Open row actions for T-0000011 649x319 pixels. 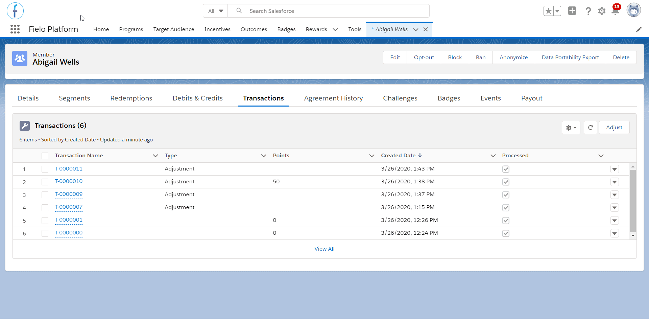[615, 169]
